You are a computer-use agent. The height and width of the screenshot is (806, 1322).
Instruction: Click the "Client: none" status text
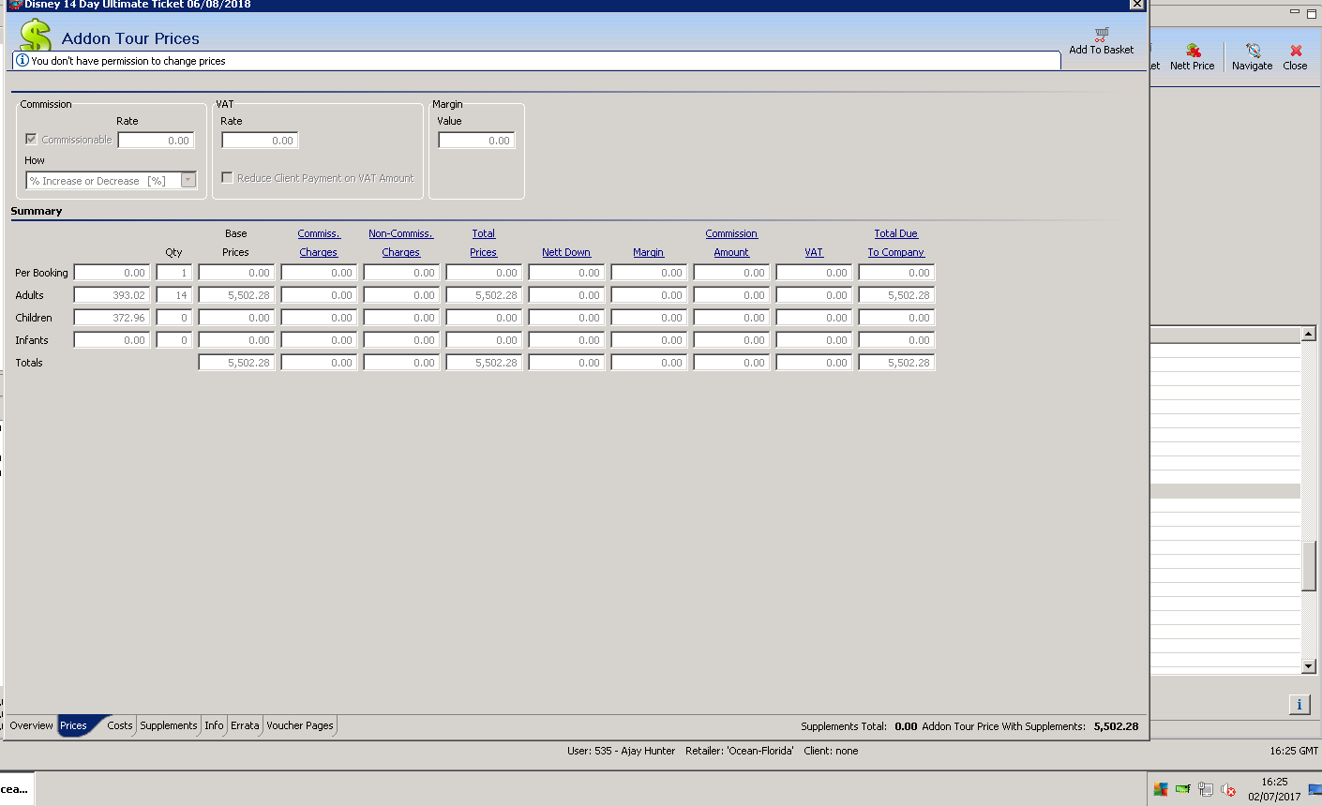coord(831,751)
